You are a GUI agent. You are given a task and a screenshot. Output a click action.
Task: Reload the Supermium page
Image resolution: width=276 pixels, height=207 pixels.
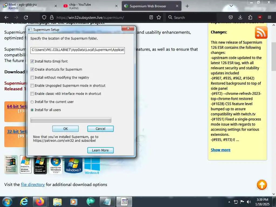26,18
